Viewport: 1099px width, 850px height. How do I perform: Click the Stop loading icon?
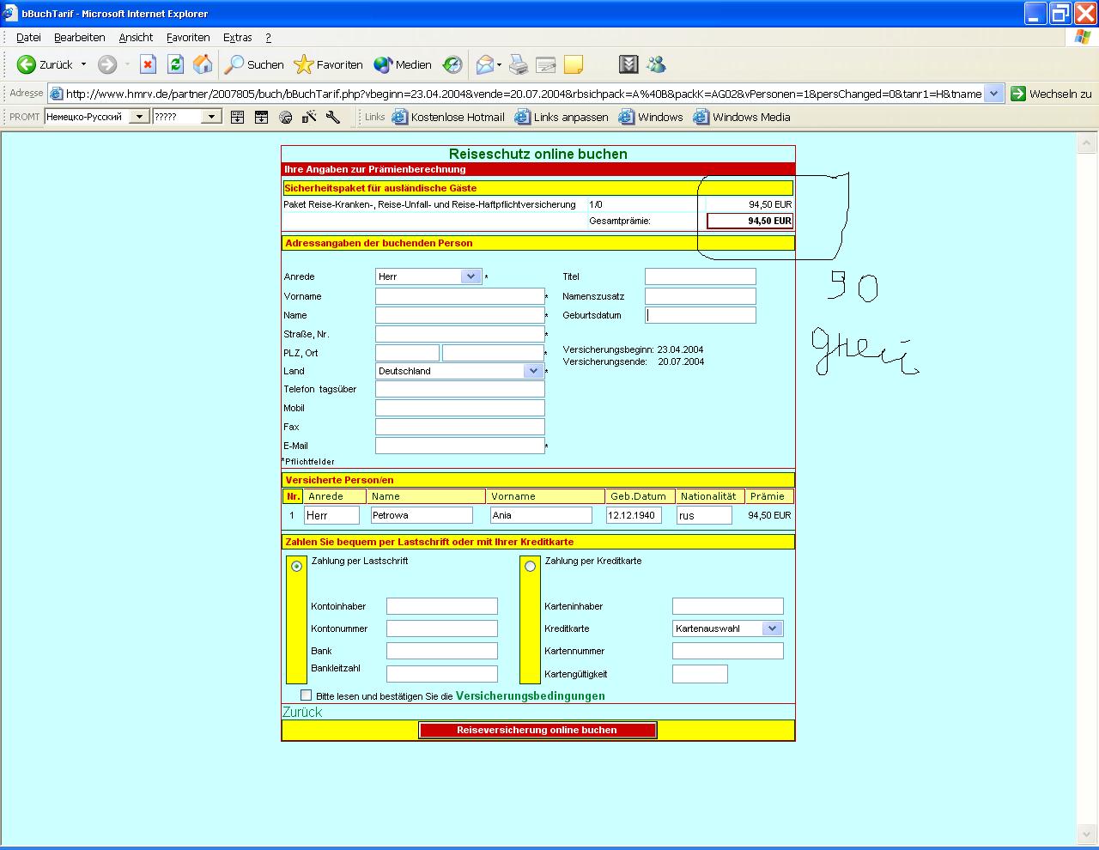(148, 64)
